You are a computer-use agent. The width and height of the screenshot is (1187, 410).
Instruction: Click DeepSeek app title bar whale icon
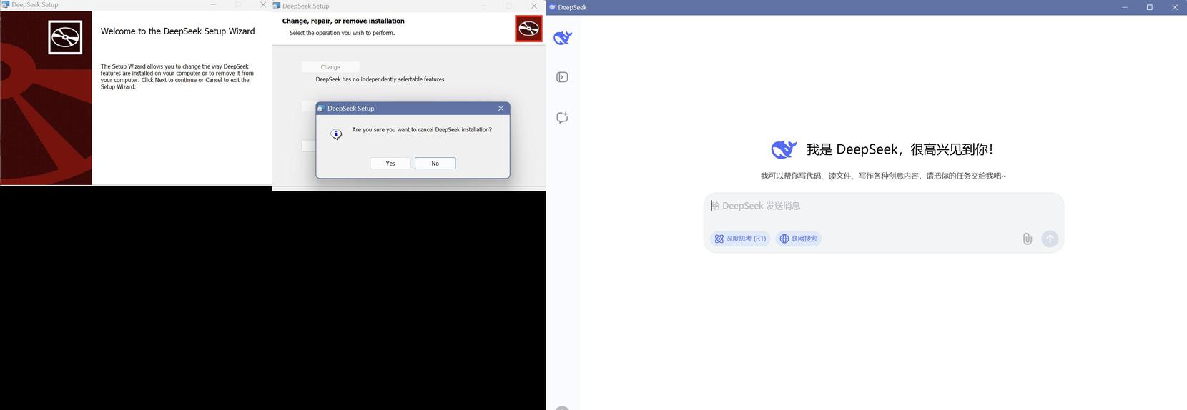pyautogui.click(x=553, y=7)
